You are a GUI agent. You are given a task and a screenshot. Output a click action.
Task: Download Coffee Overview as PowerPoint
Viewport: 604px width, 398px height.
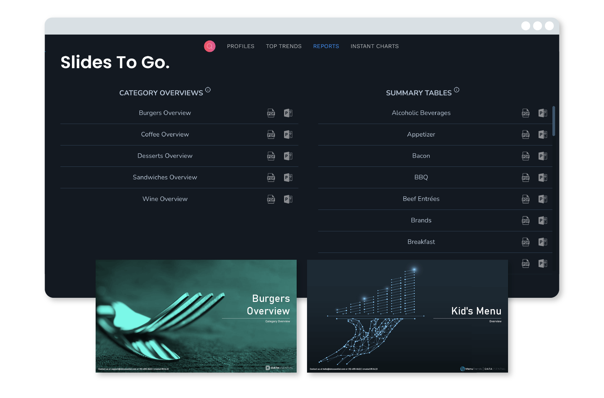(x=288, y=134)
